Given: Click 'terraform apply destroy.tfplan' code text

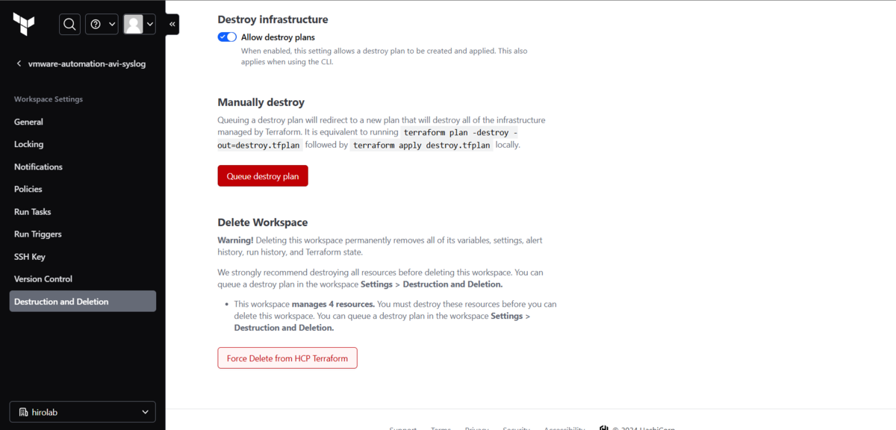Looking at the screenshot, I should point(422,146).
